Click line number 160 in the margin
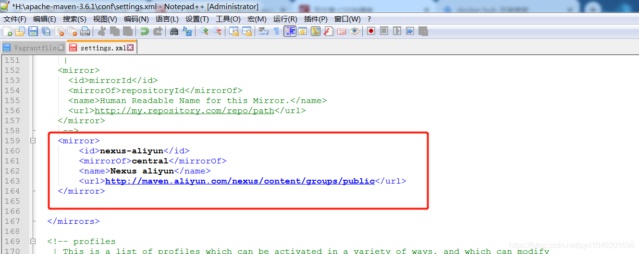Viewport: 639px width, 254px height. (x=12, y=151)
